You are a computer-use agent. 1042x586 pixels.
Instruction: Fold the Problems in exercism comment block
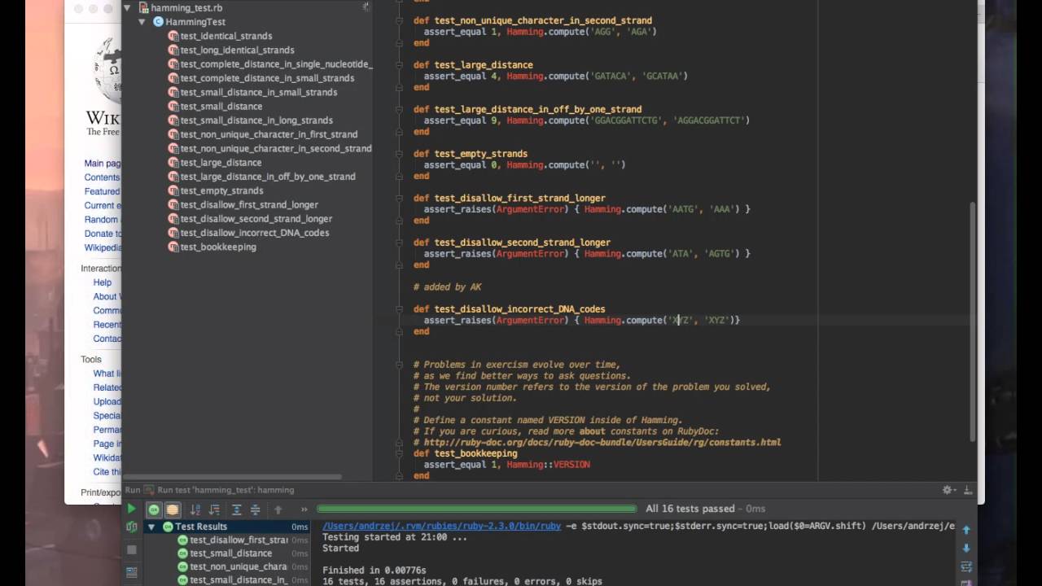(x=400, y=365)
